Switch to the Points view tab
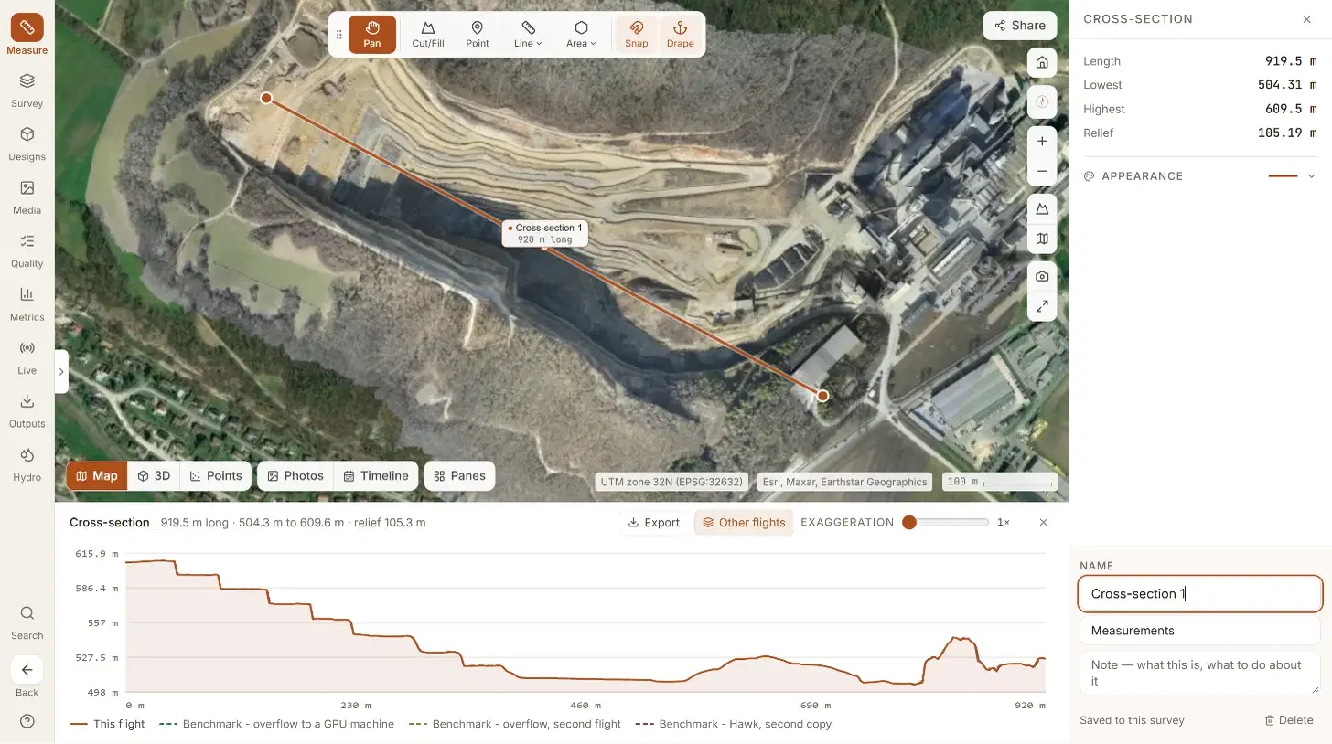Screen dimensions: 1332x744 (216, 476)
